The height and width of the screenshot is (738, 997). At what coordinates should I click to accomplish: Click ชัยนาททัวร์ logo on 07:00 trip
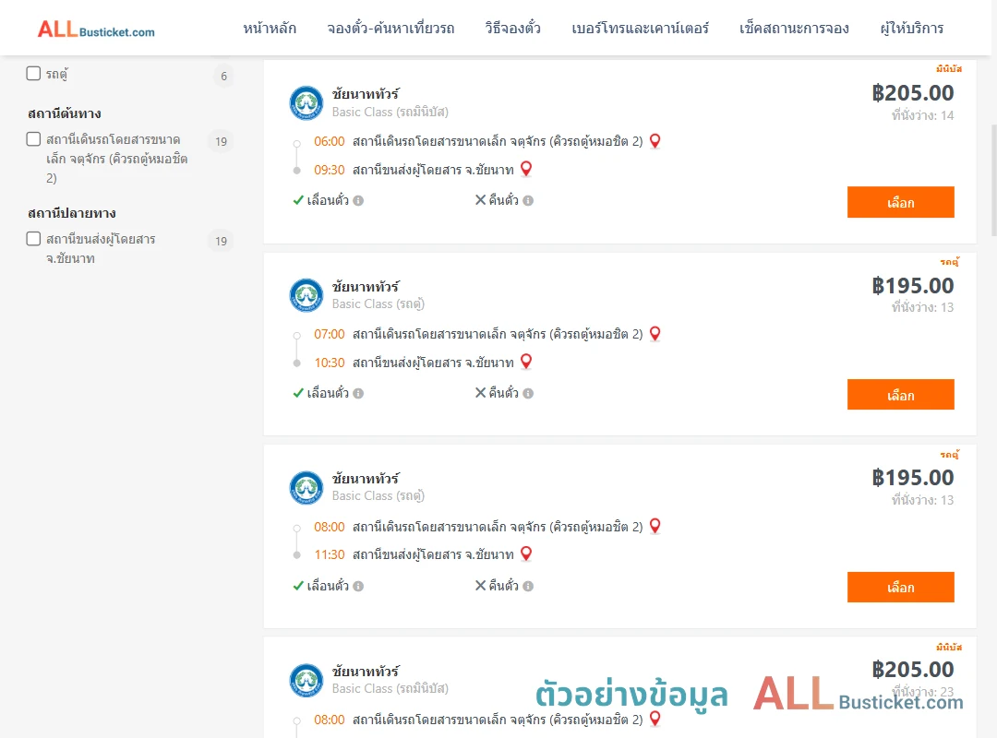point(306,295)
